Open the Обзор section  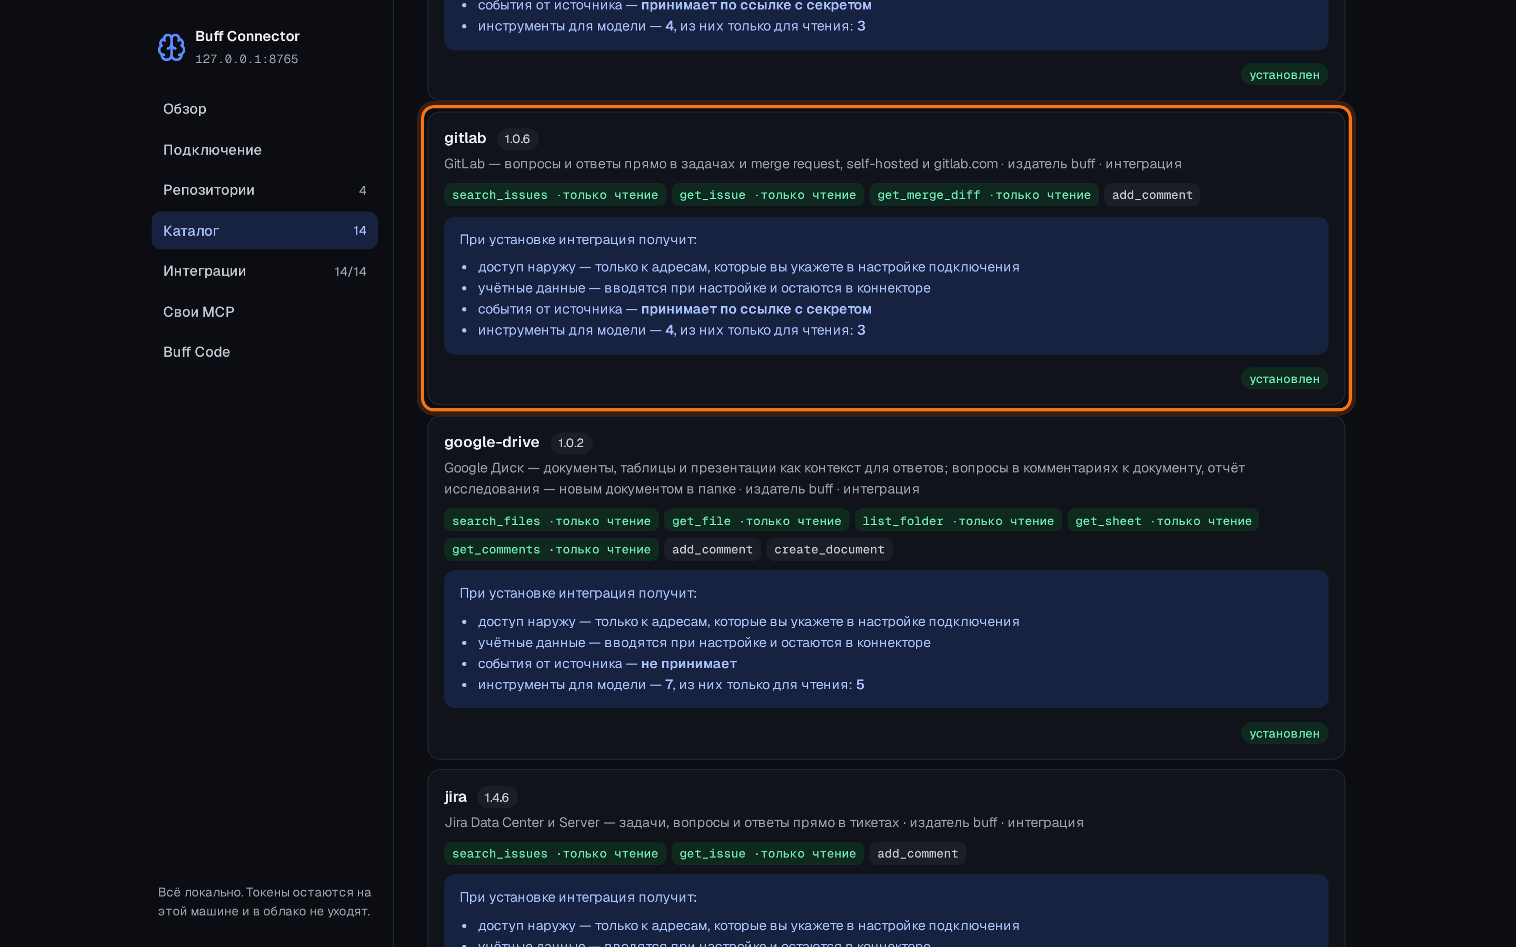click(264, 109)
